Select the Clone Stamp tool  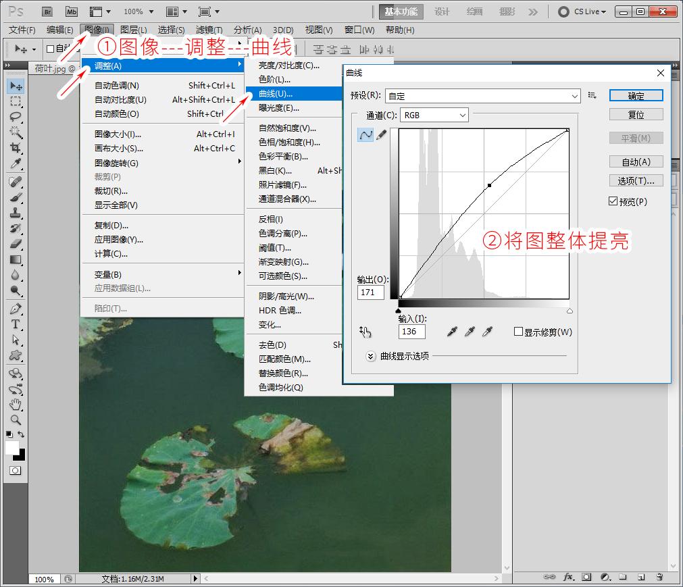click(x=16, y=213)
